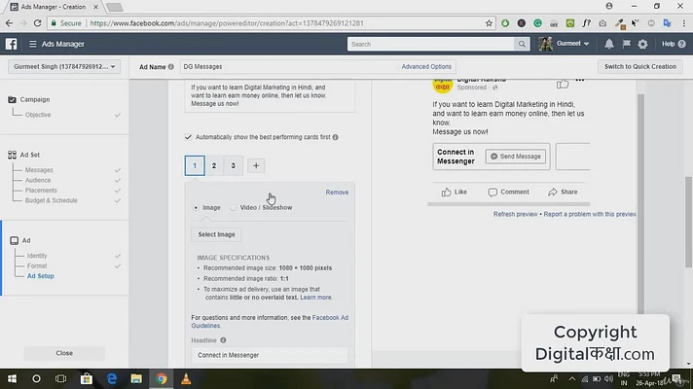Show hidden system tray icons chevron
This screenshot has height=389, width=693.
(x=572, y=379)
